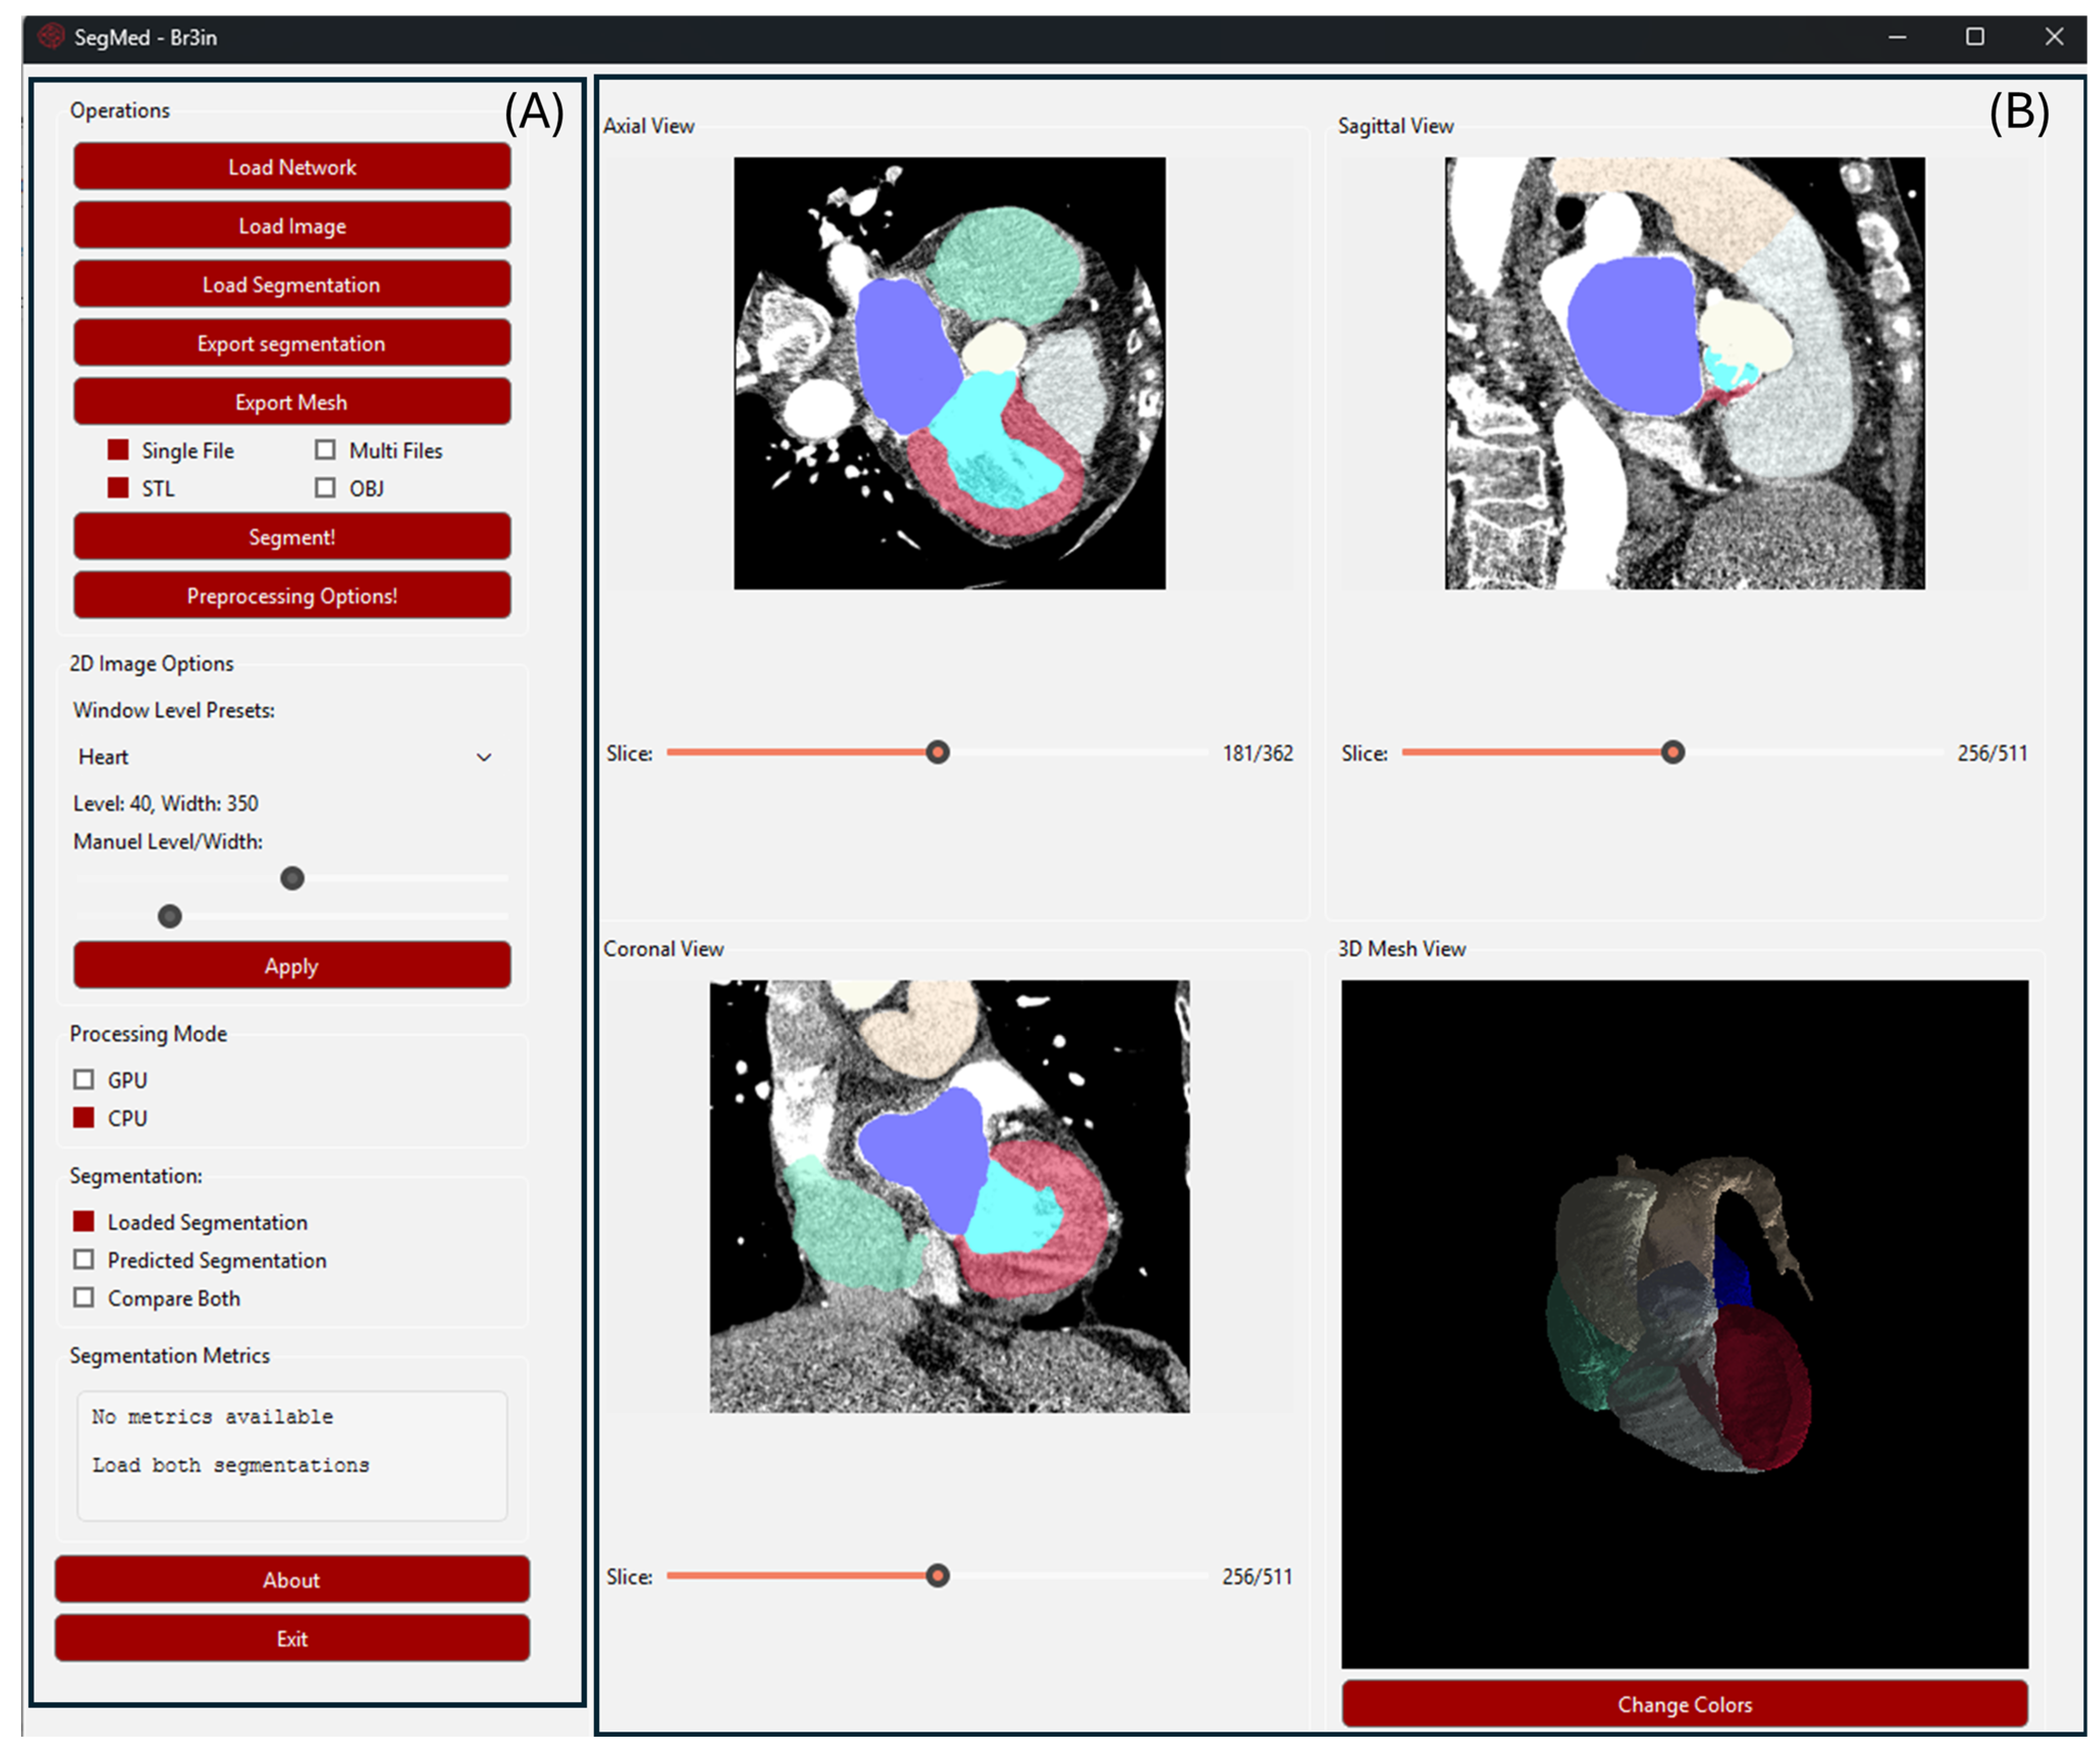Image resolution: width=2100 pixels, height=1753 pixels.
Task: Click the manual Level slider knob
Action: click(x=292, y=879)
